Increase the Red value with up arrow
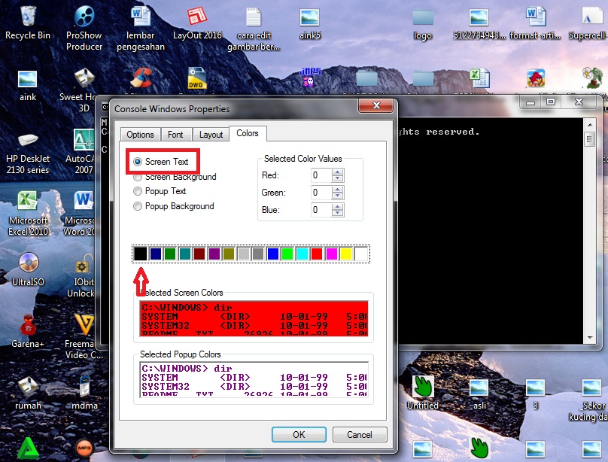 click(x=338, y=172)
